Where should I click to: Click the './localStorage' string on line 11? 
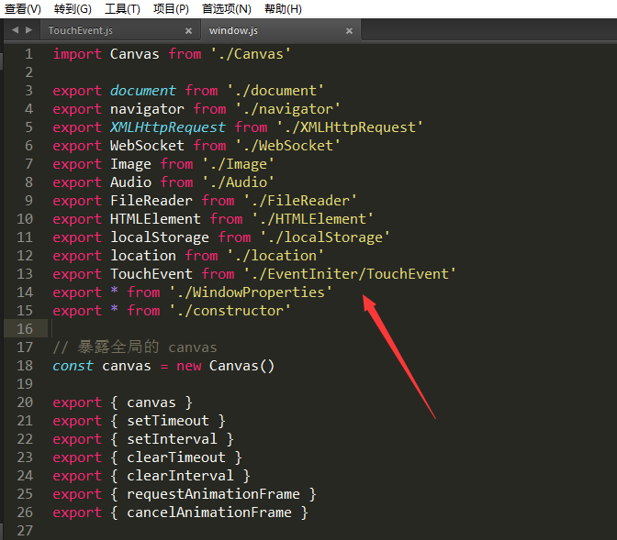coord(325,237)
